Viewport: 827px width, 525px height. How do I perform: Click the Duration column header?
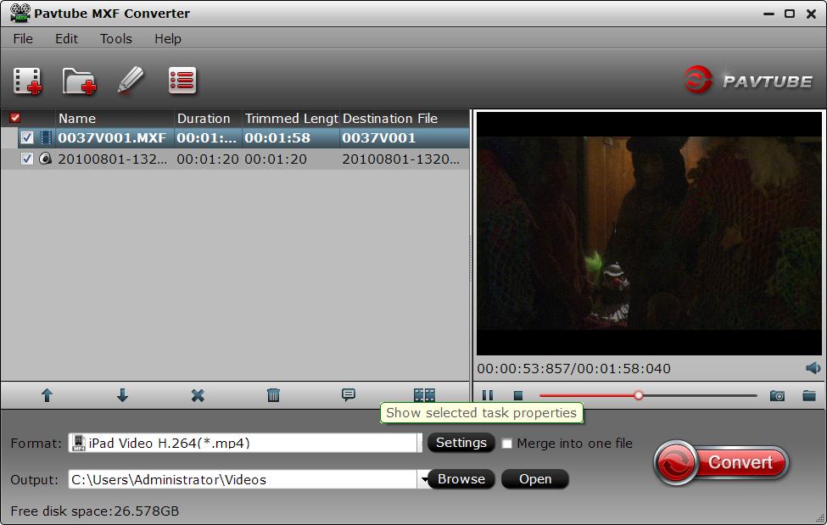(x=208, y=118)
